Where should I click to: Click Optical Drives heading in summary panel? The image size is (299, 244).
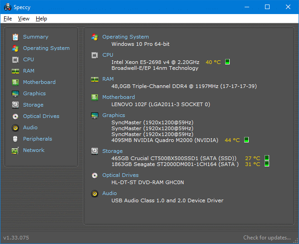click(x=121, y=175)
